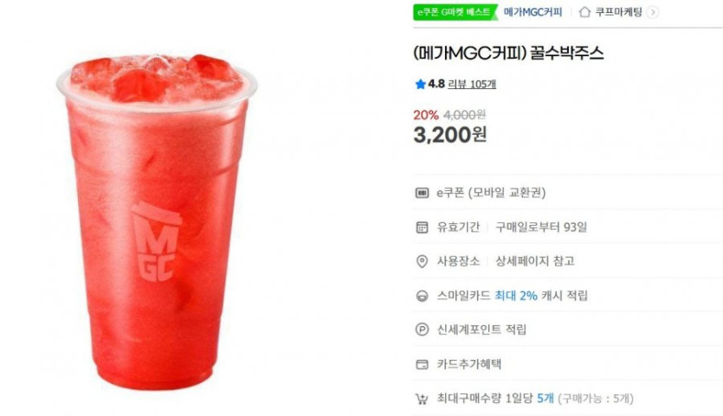The image size is (723, 416).
Task: Open the 신세계포인트 적립 row
Action: [x=568, y=330]
